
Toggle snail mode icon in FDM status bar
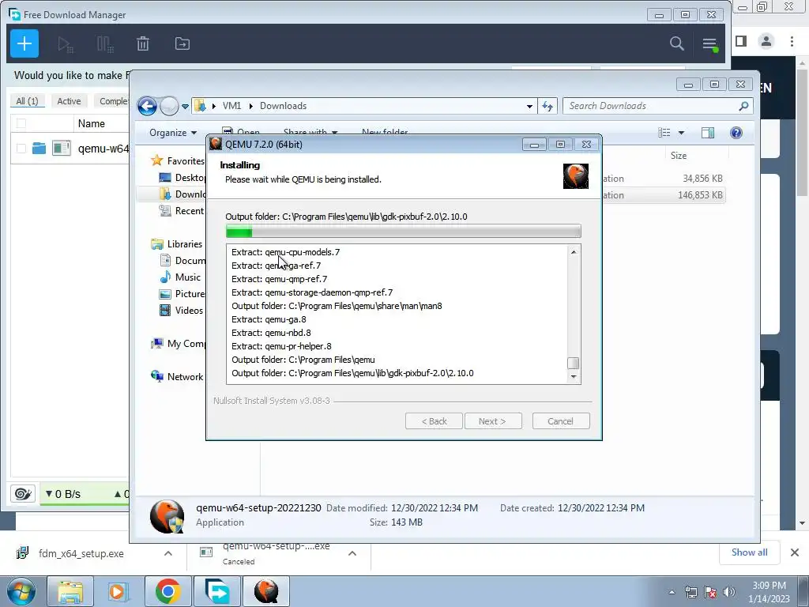[23, 494]
